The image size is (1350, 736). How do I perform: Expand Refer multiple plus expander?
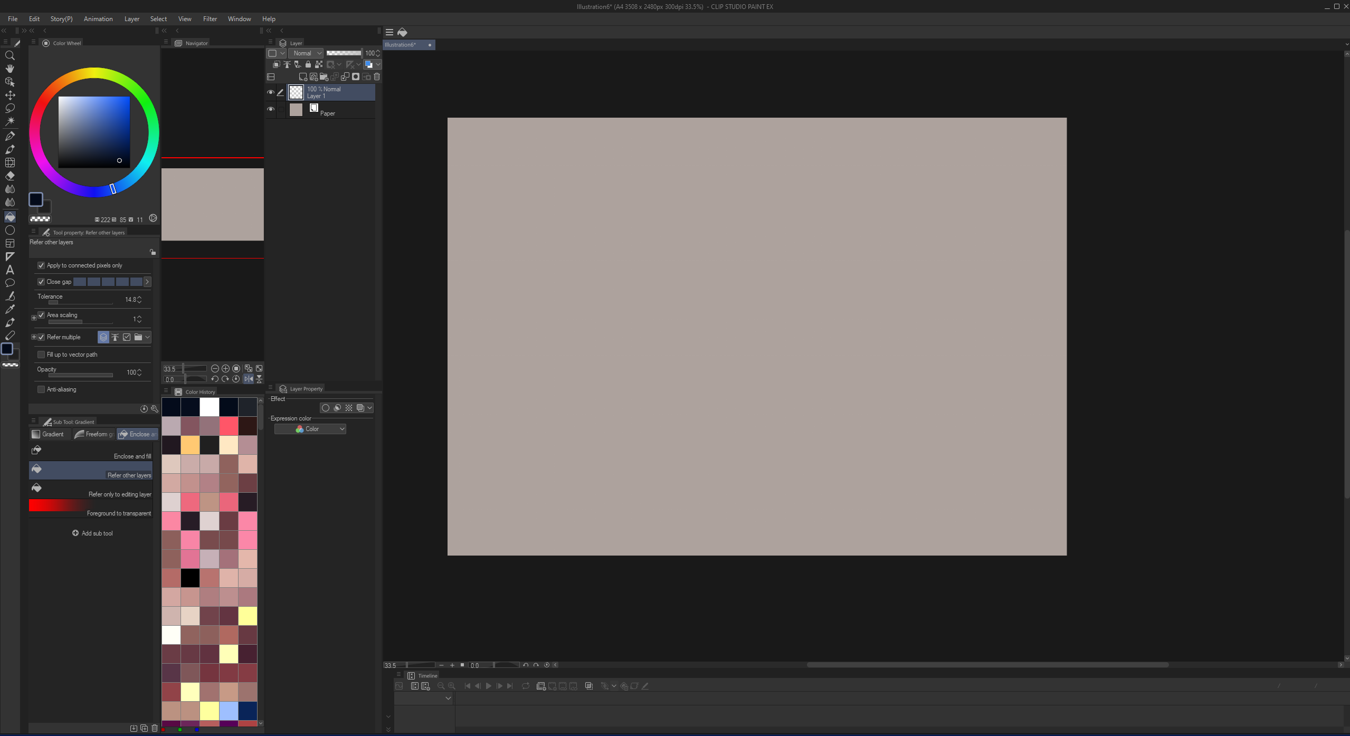tap(34, 337)
